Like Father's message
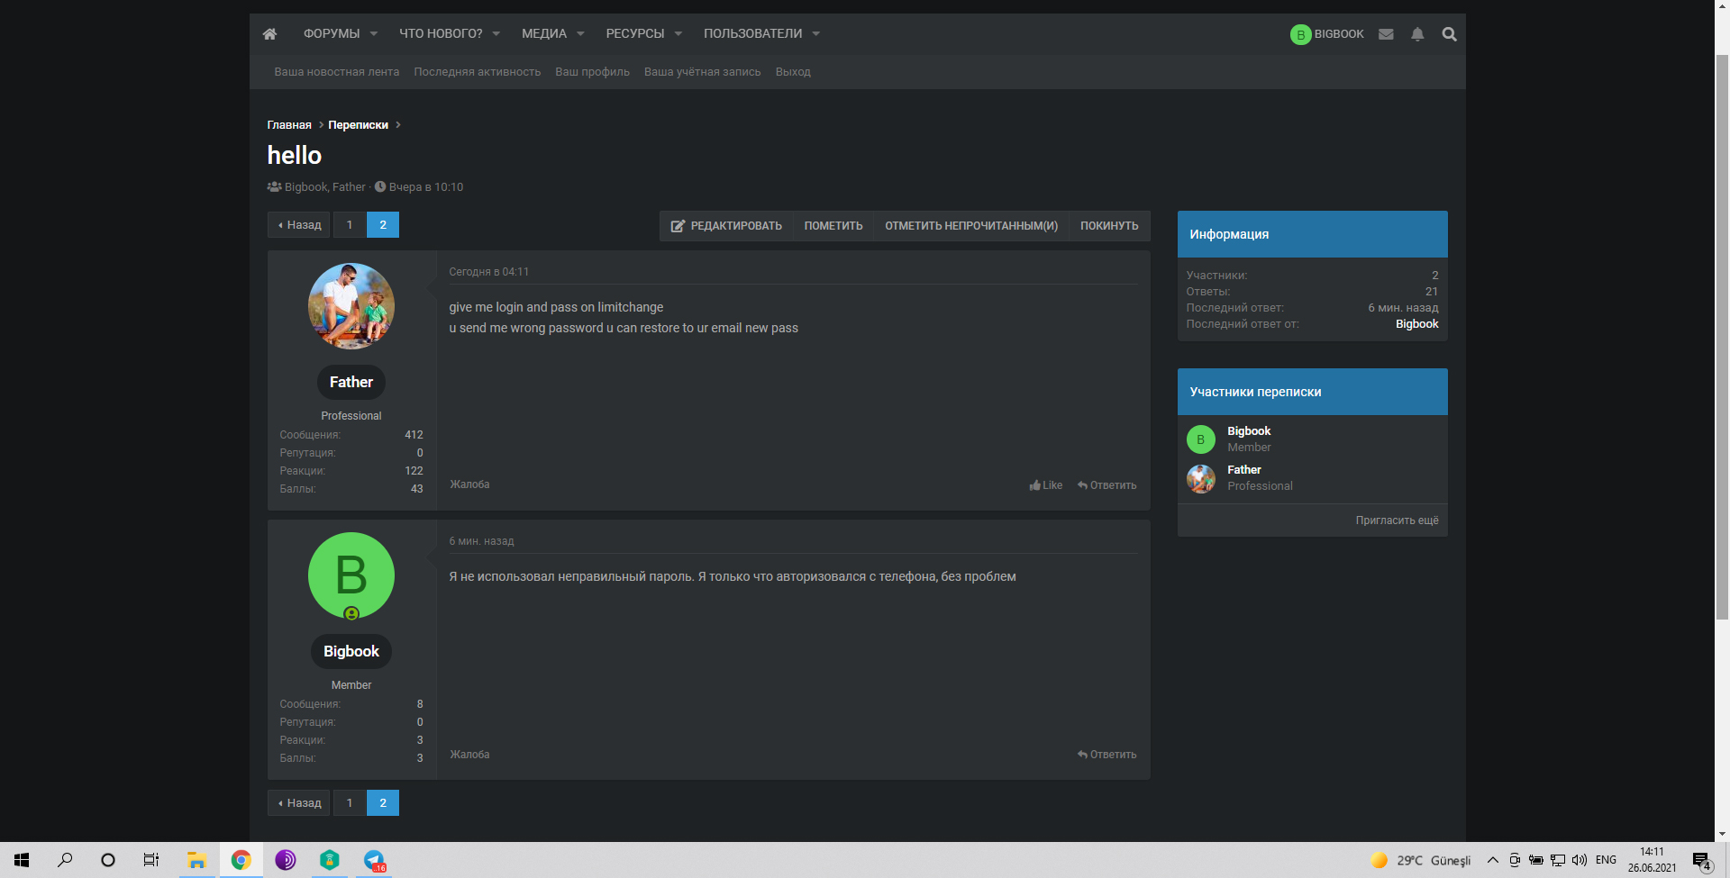 coord(1046,485)
